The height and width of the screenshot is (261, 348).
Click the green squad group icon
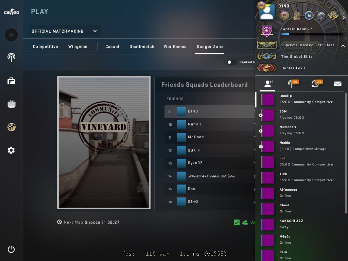coord(245,222)
